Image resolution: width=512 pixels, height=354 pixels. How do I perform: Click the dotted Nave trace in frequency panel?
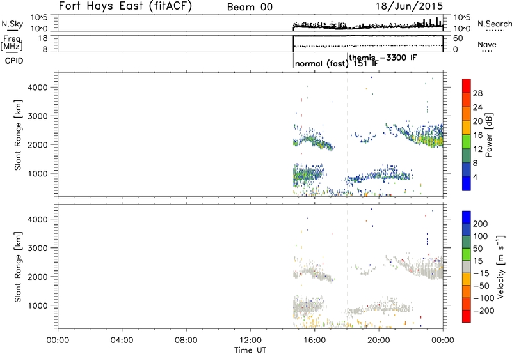pyautogui.click(x=368, y=45)
